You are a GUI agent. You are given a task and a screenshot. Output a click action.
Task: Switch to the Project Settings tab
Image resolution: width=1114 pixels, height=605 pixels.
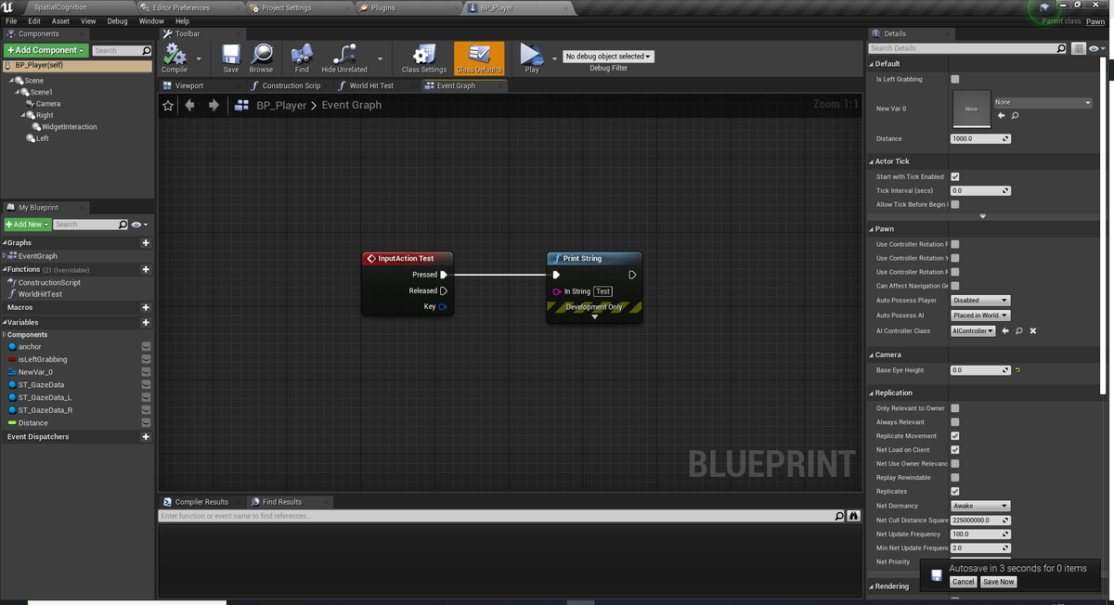(x=287, y=7)
